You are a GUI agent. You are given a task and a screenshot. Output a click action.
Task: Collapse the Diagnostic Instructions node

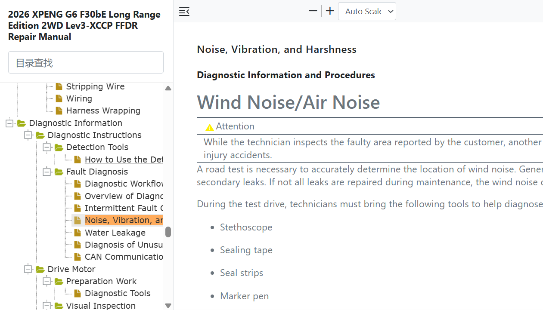click(x=28, y=135)
